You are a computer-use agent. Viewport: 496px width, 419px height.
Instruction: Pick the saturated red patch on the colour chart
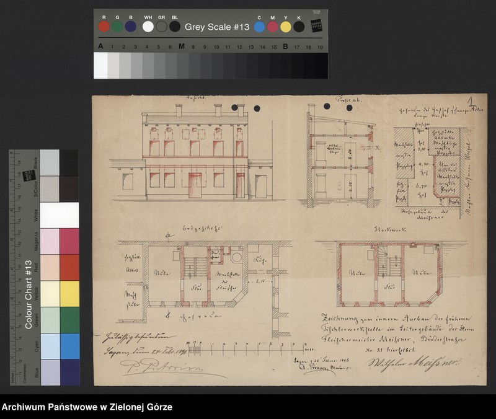69,268
